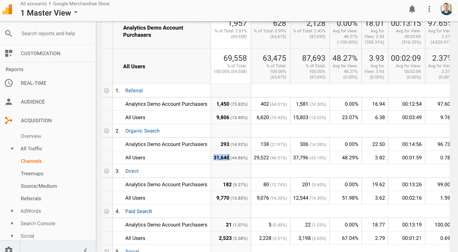The width and height of the screenshot is (458, 252).
Task: Select the Channels report
Action: click(31, 161)
